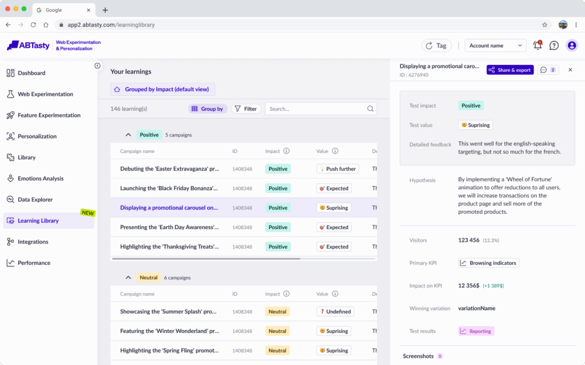Open the Filter button
The height and width of the screenshot is (365, 585).
[246, 108]
